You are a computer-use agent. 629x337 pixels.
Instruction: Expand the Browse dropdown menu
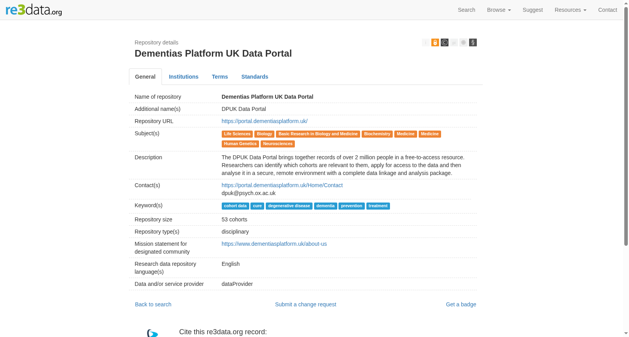[x=499, y=10]
